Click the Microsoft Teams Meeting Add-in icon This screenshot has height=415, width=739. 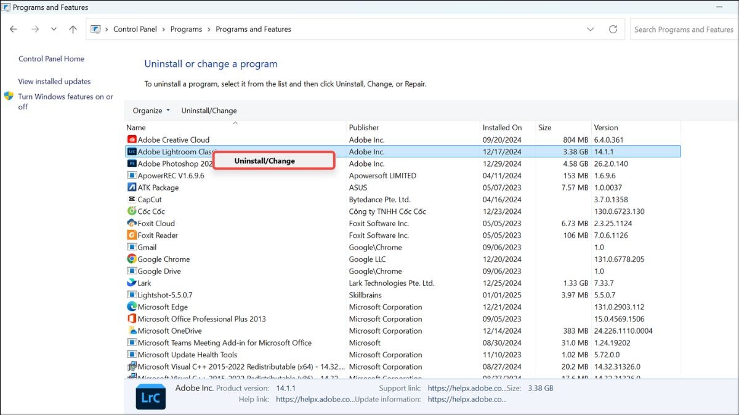coord(132,343)
